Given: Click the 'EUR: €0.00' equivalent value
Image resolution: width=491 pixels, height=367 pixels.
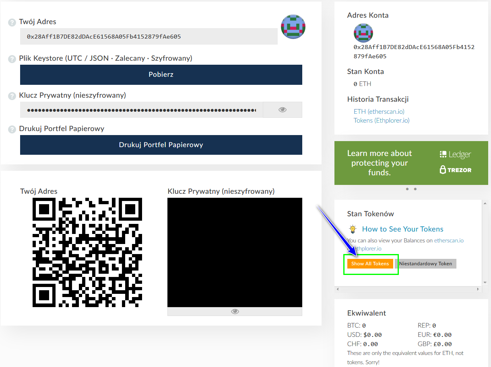Looking at the screenshot, I should point(435,334).
